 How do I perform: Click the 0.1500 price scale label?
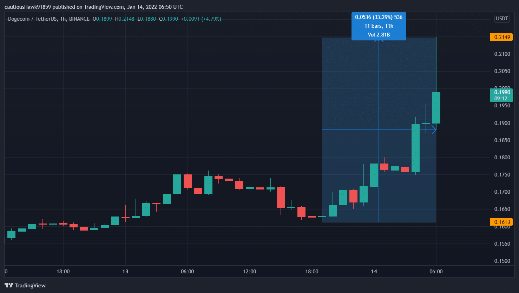click(502, 261)
